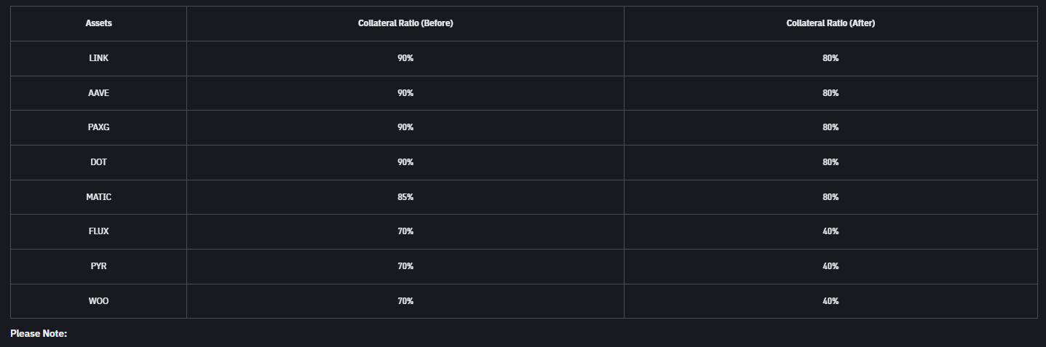Select the DOT asset cell
This screenshot has width=1046, height=347.
pos(98,162)
